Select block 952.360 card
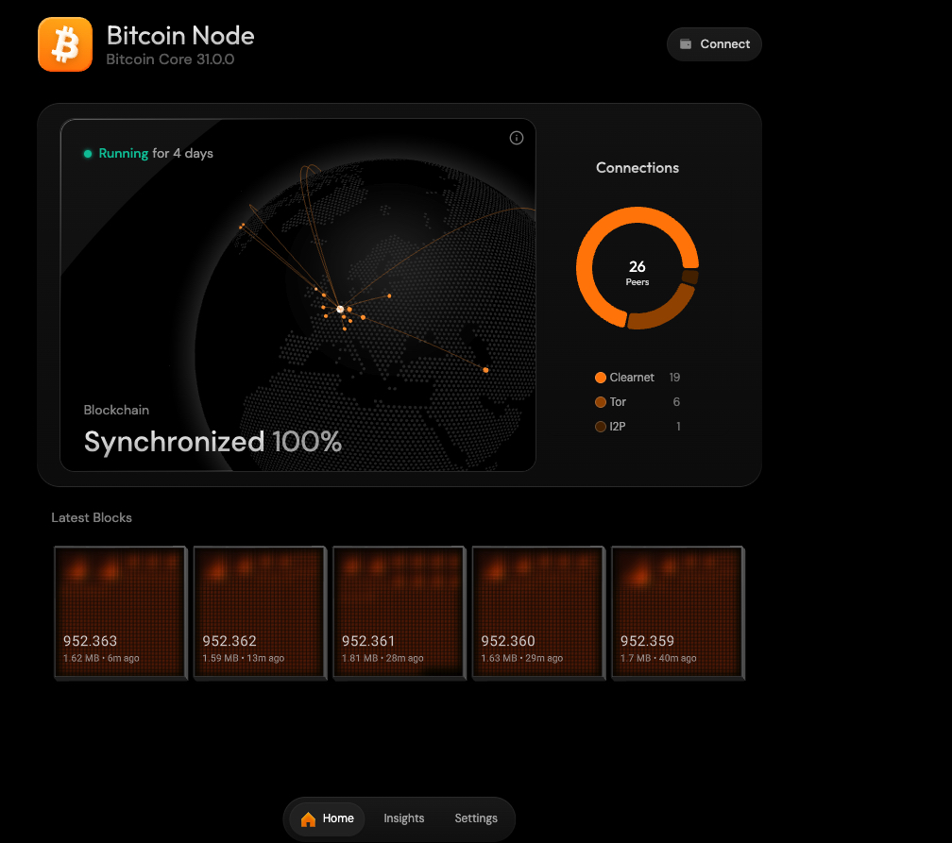 (538, 613)
